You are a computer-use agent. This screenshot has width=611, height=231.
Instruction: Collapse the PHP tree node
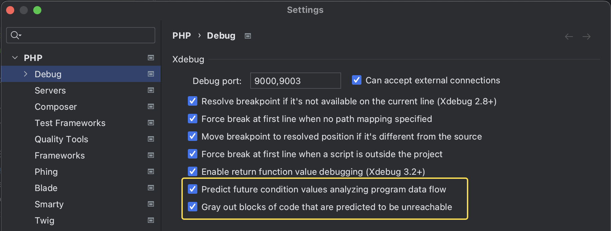click(x=15, y=58)
